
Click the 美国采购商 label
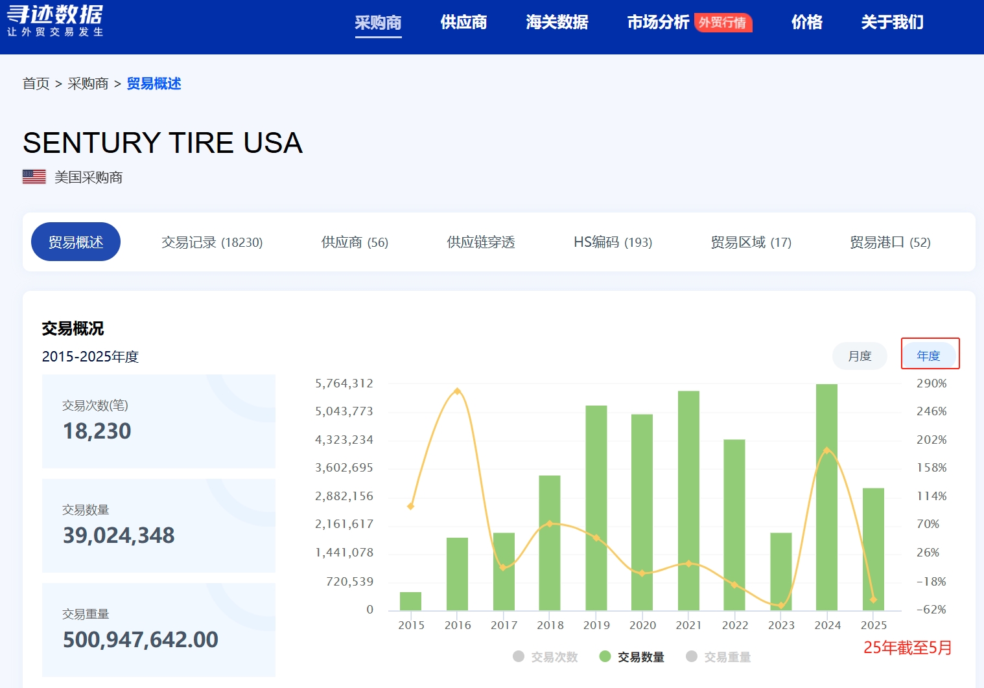(89, 177)
